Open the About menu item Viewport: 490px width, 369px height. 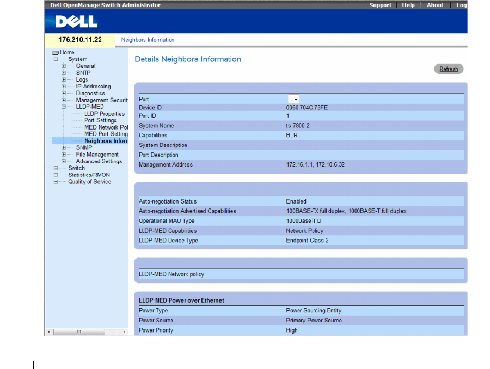tap(435, 5)
